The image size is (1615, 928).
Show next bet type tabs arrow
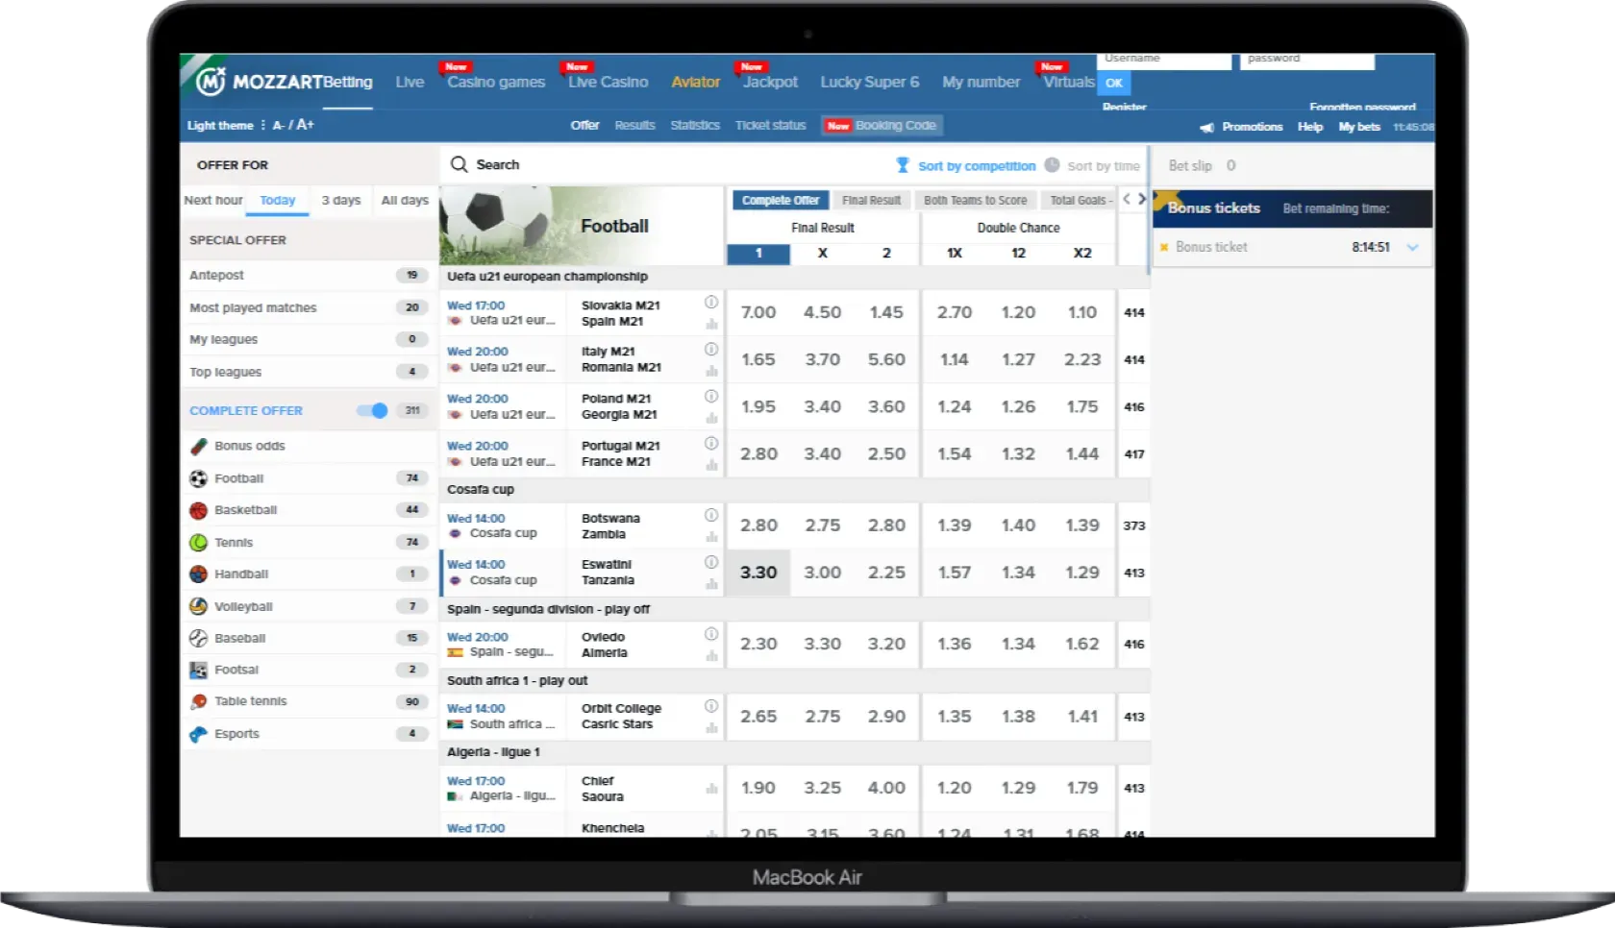coord(1142,200)
